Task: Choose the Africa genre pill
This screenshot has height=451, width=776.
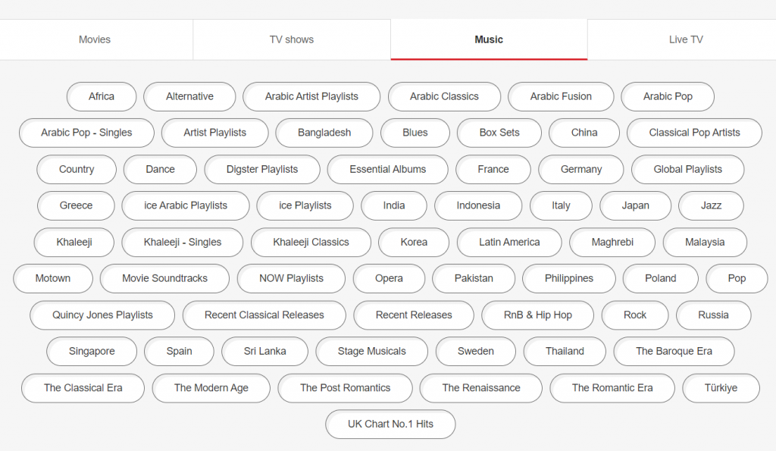Action: (102, 96)
